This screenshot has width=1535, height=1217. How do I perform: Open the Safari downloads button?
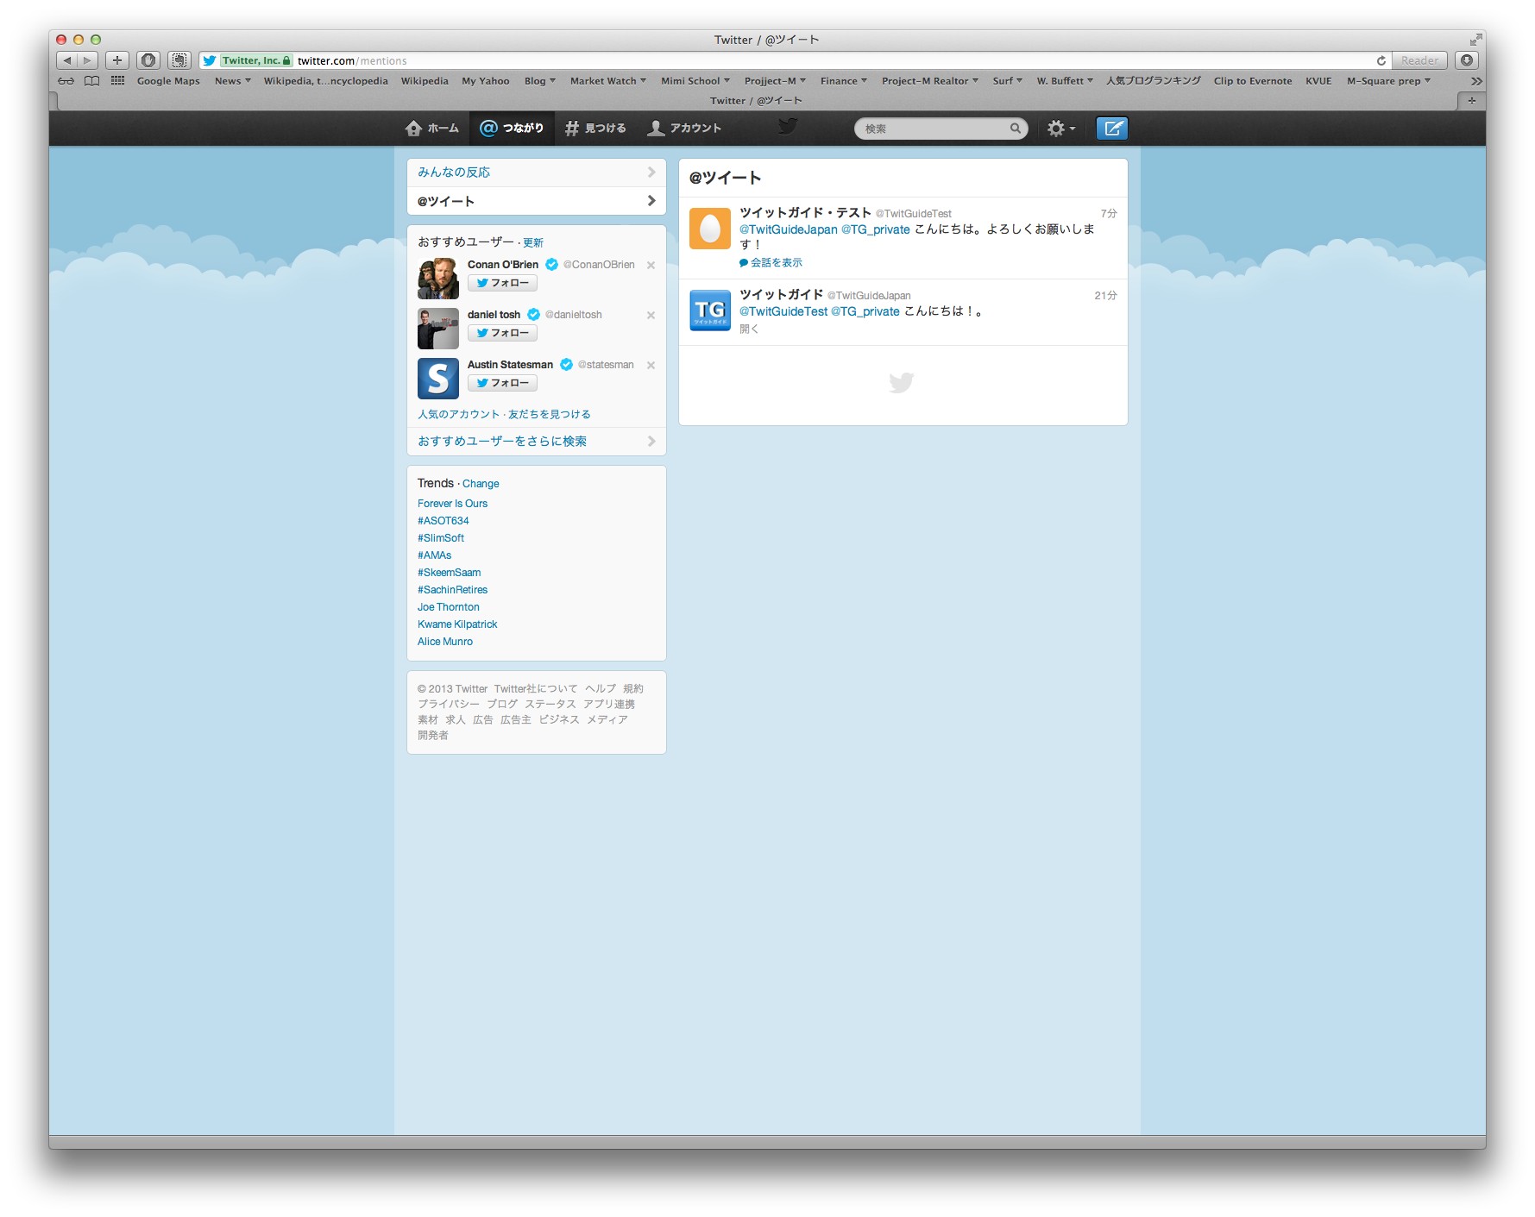tap(1467, 60)
